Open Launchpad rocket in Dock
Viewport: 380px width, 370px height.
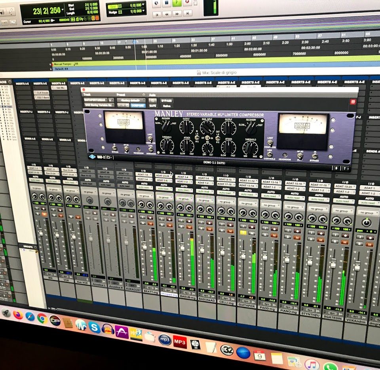[6, 313]
